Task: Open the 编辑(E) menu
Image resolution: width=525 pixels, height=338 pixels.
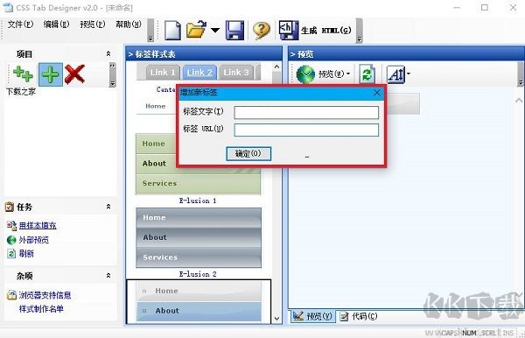Action: pyautogui.click(x=56, y=25)
